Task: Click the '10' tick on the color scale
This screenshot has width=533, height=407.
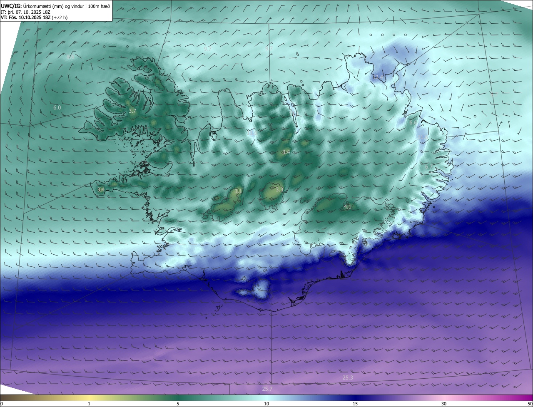Action: (x=266, y=404)
